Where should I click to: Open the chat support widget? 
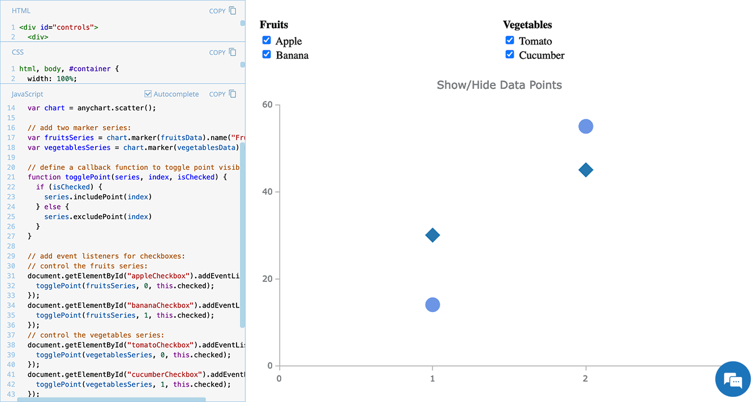(x=733, y=379)
